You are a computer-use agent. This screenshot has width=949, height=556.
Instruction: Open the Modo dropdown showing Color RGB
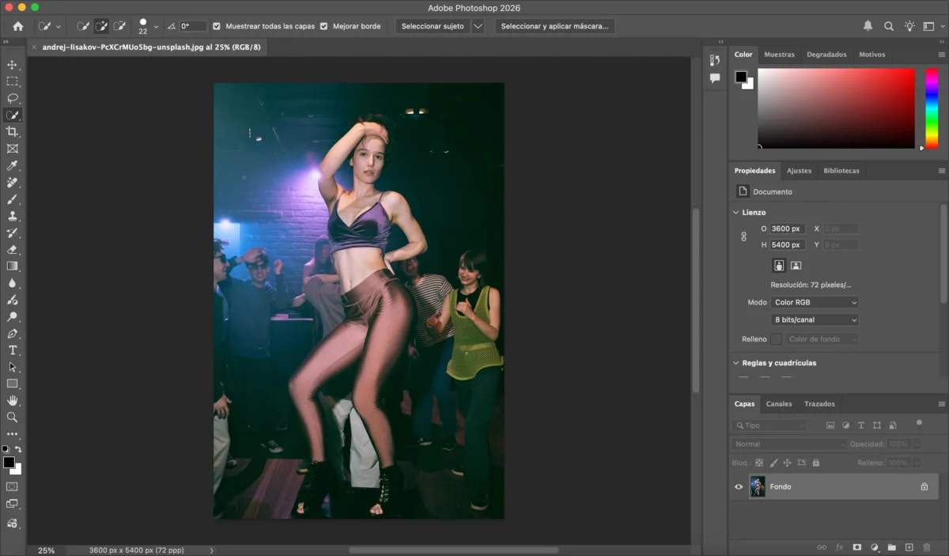(x=814, y=302)
